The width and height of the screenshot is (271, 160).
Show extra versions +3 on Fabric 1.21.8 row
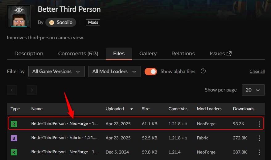[184, 138]
